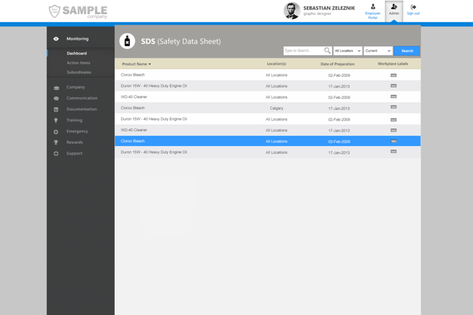473x315 pixels.
Task: Click the Communication speech bubble icon
Action: click(56, 99)
